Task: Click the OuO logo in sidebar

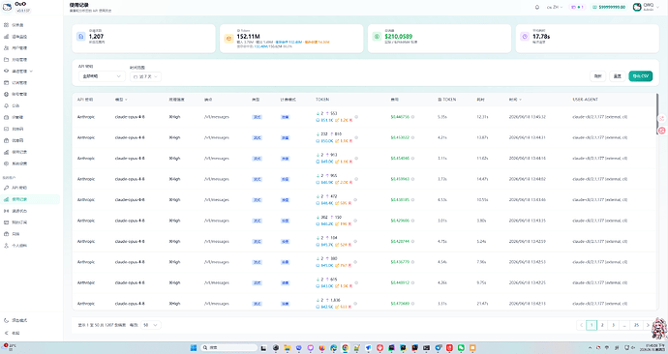Action: click(7, 7)
